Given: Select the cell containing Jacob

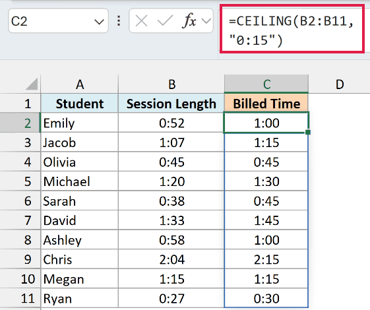Looking at the screenshot, I should pyautogui.click(x=80, y=142).
